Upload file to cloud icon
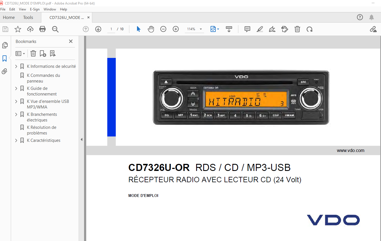Screen dimensions: 381x241 coord(30,29)
